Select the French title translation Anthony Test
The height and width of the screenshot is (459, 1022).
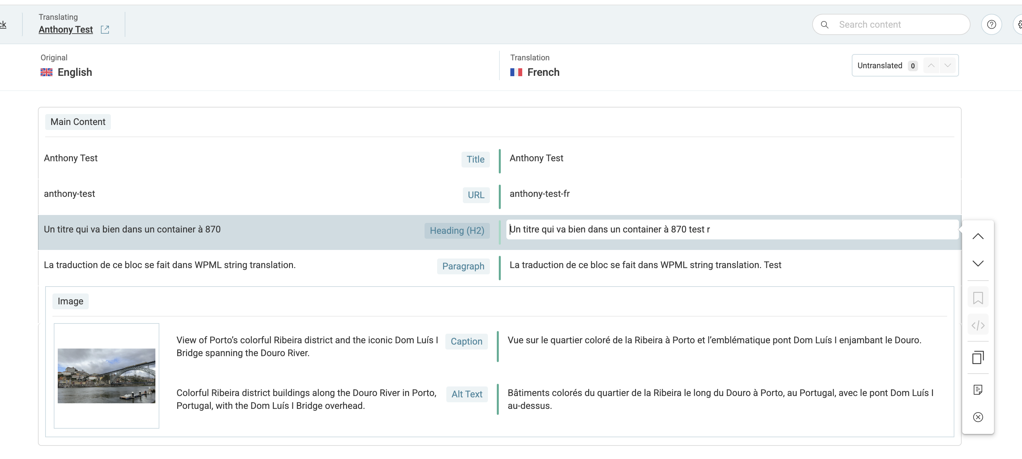pyautogui.click(x=536, y=158)
